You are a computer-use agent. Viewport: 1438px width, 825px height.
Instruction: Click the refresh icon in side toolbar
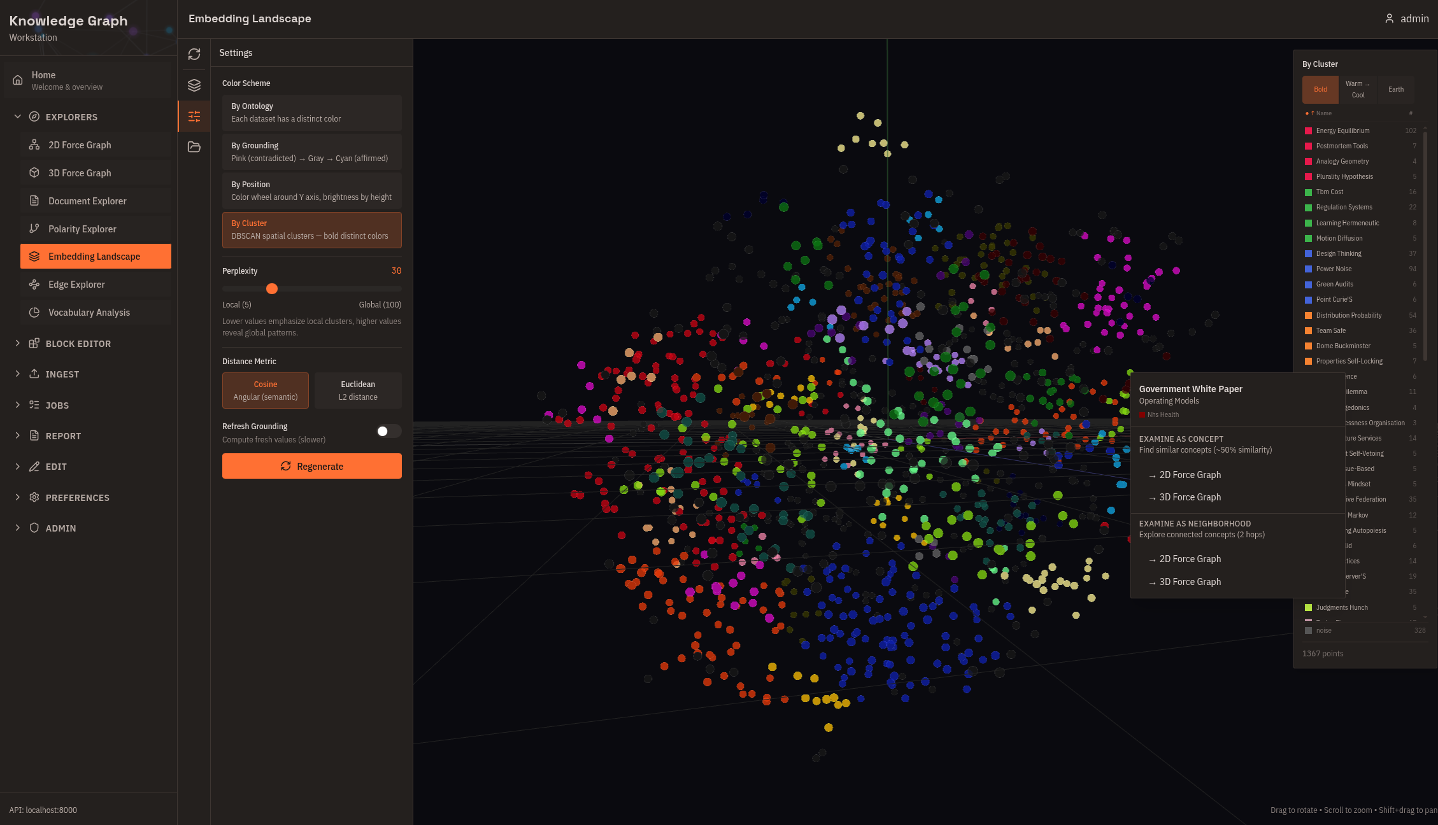[194, 54]
